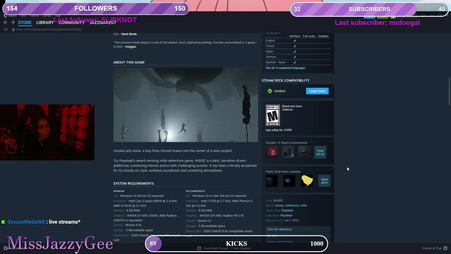The width and height of the screenshot is (451, 254).
Task: Click the Add a Game plus icon
Action: coord(5,248)
